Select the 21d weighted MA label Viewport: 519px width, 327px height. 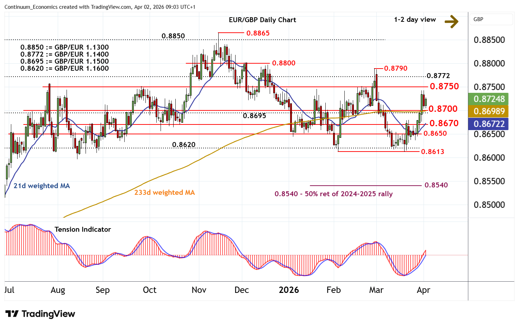[42, 186]
